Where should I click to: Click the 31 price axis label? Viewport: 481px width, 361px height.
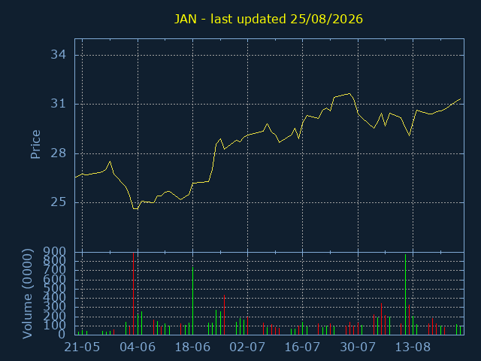click(59, 104)
